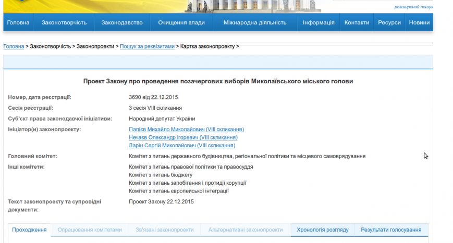The image size is (453, 243).
Task: Click Картка законопроекту breadcrumb text
Action: pos(207,46)
